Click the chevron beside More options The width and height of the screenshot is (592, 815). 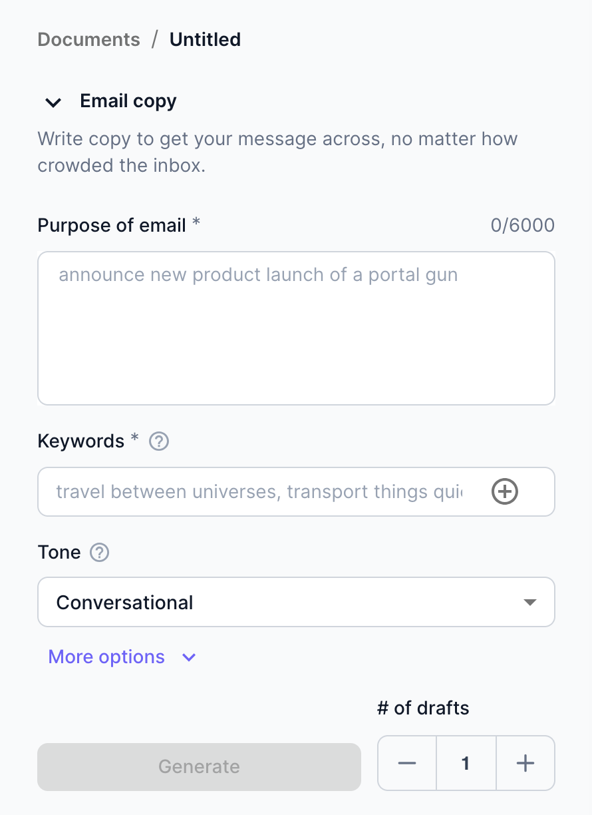[x=189, y=658]
